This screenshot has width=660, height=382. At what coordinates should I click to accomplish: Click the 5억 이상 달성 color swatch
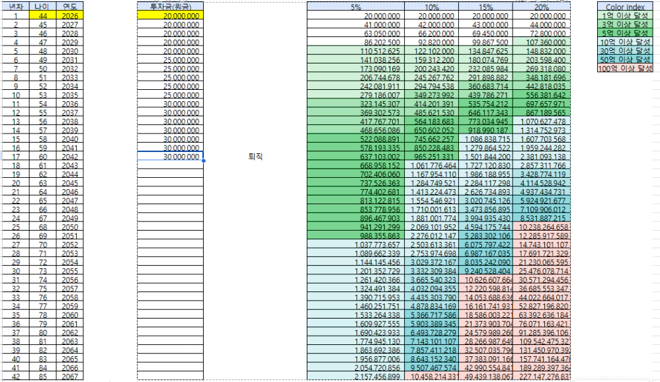625,33
